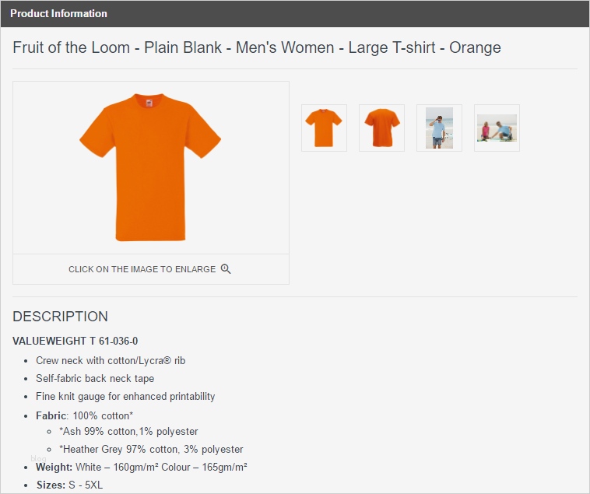The image size is (590, 494).
Task: Click the 'Self-fabric back neck tape' line
Action: 95,378
